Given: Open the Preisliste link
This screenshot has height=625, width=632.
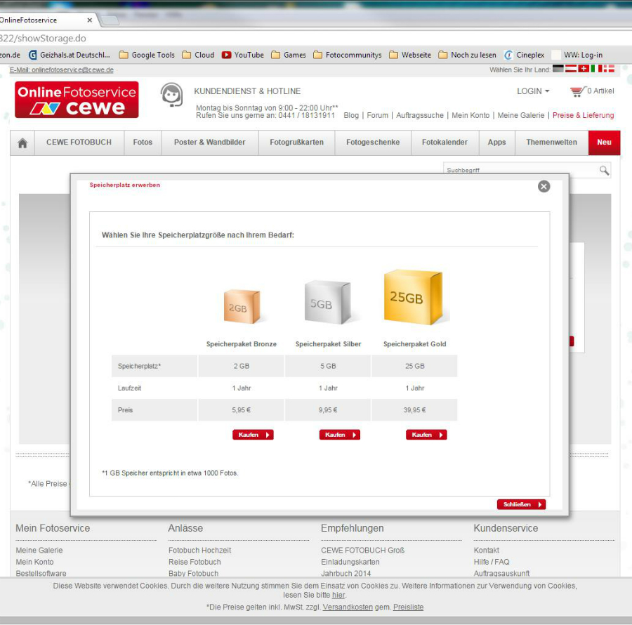Looking at the screenshot, I should [408, 607].
